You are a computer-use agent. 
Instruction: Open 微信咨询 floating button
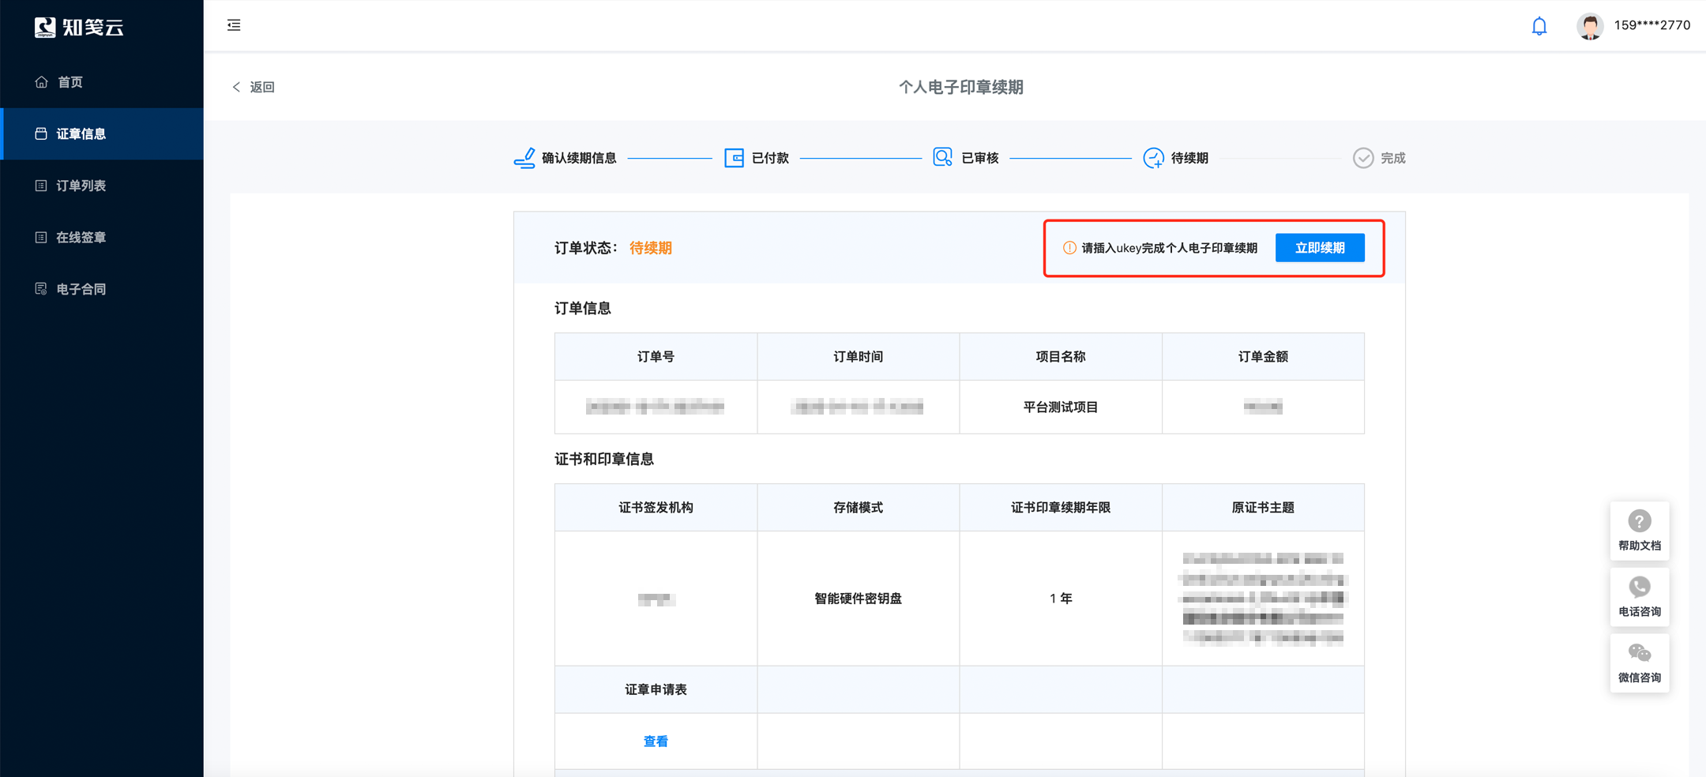pyautogui.click(x=1640, y=663)
